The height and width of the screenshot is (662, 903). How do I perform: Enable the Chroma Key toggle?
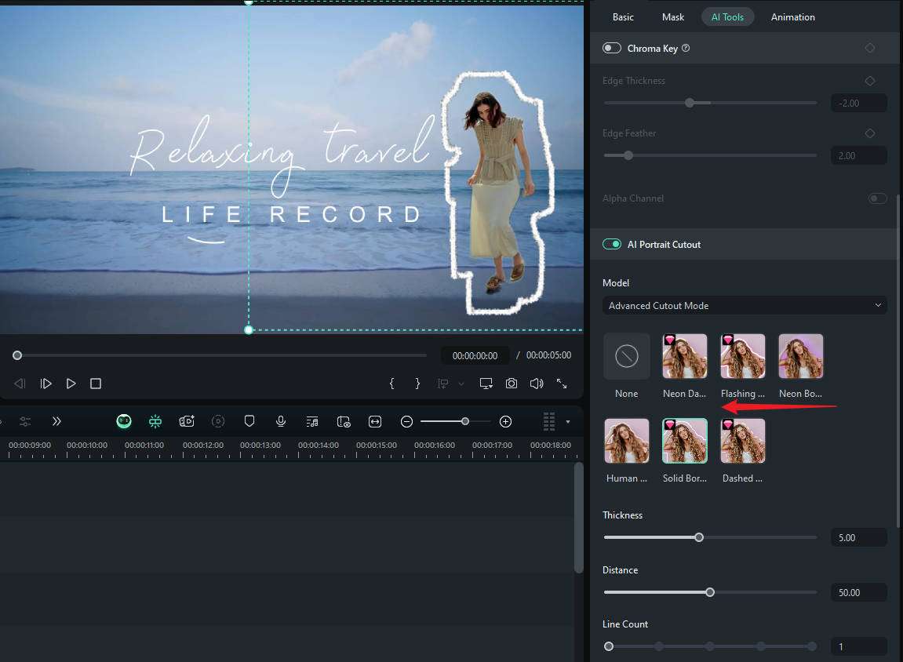pyautogui.click(x=612, y=49)
